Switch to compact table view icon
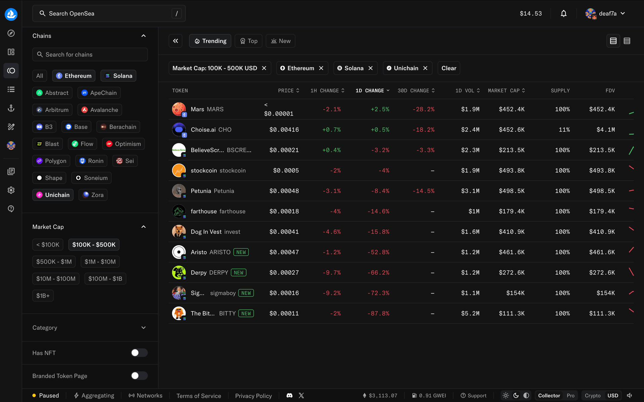644x402 pixels. coord(627,41)
